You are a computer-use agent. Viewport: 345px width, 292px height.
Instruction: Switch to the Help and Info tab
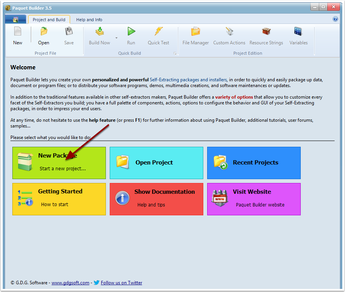(x=89, y=20)
